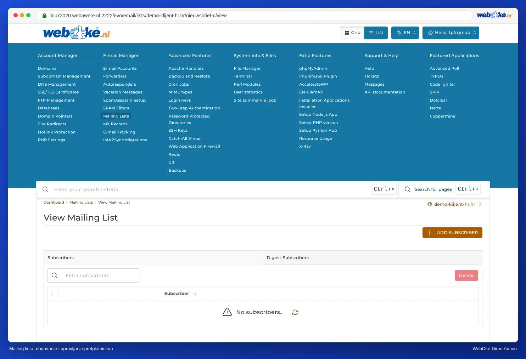Click the sort icon next to Subscriber
Viewport: 526px width, 359px height.
point(194,294)
